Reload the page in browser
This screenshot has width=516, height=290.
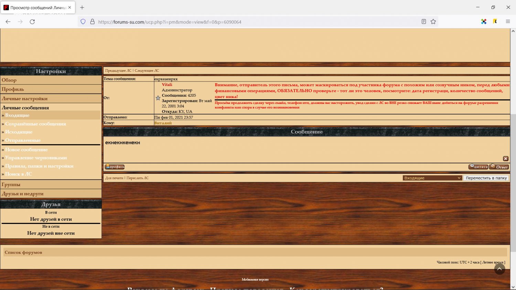(x=32, y=22)
